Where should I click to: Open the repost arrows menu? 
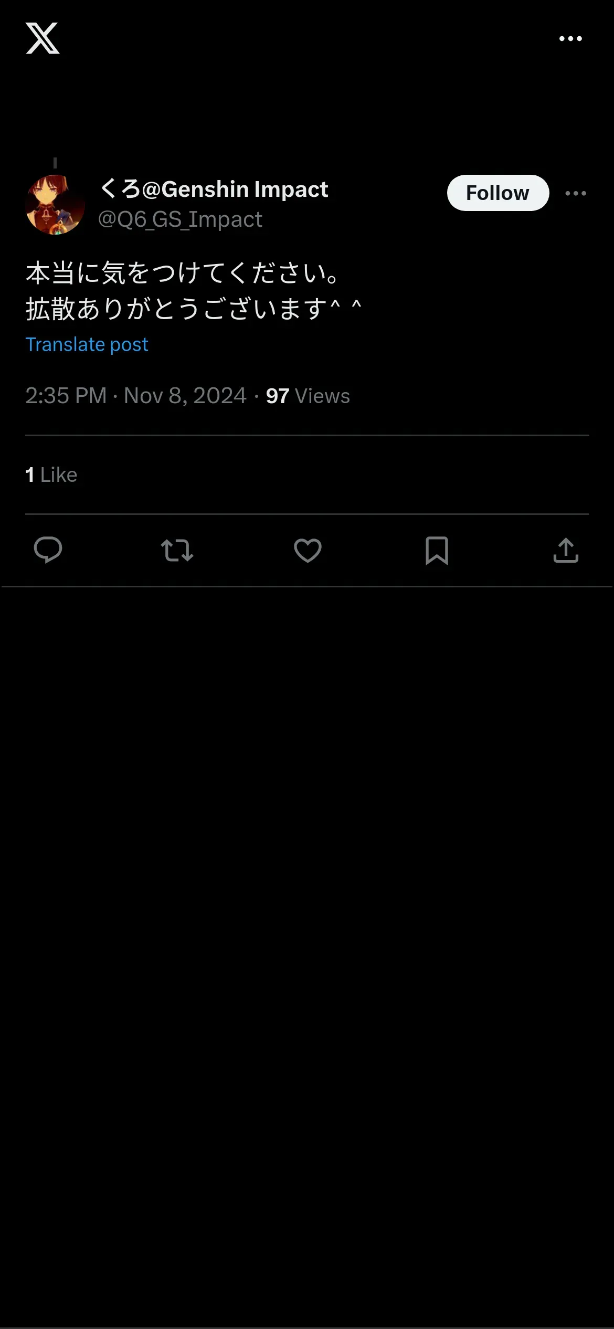point(177,550)
